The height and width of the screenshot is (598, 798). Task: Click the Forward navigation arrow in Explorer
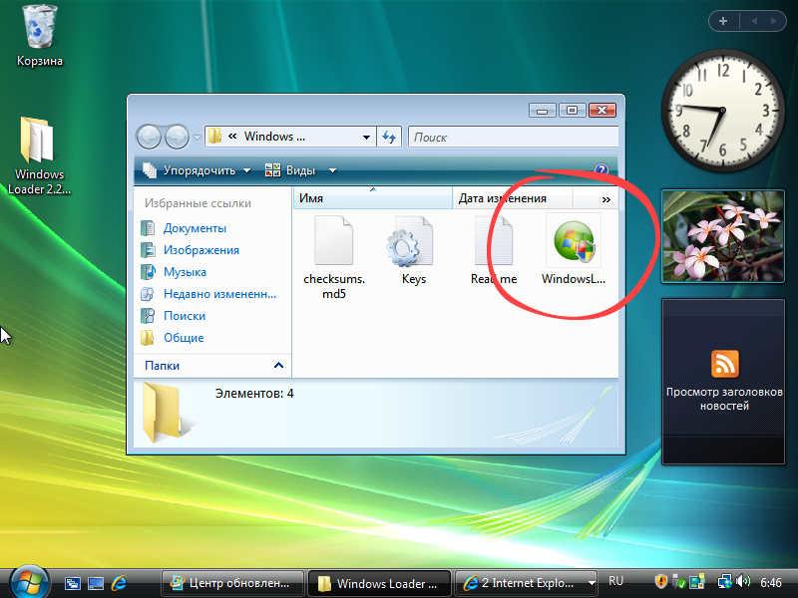(177, 137)
